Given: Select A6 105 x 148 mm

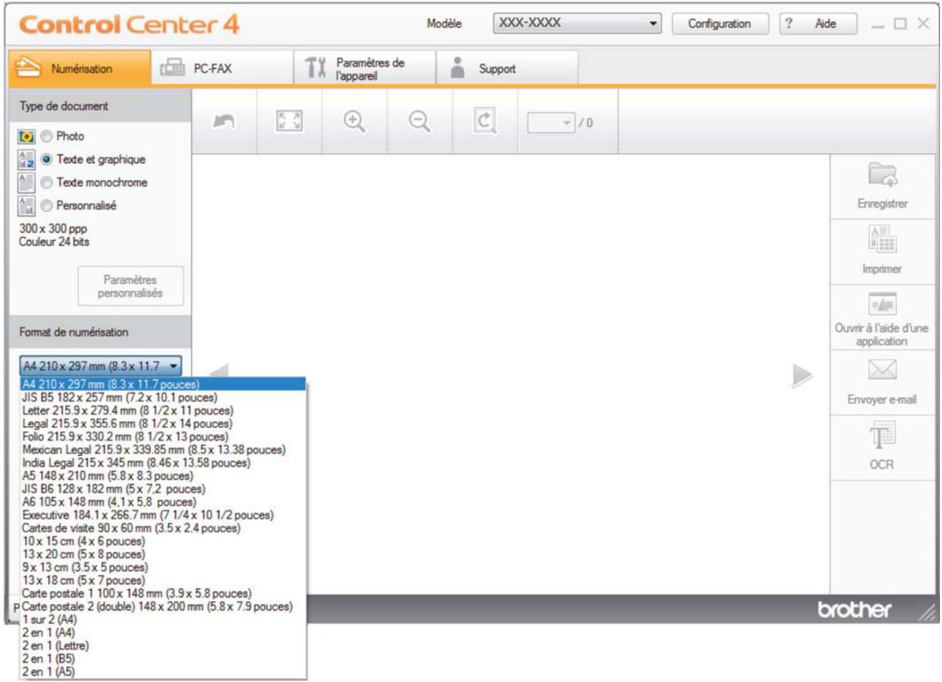Looking at the screenshot, I should tap(162, 502).
